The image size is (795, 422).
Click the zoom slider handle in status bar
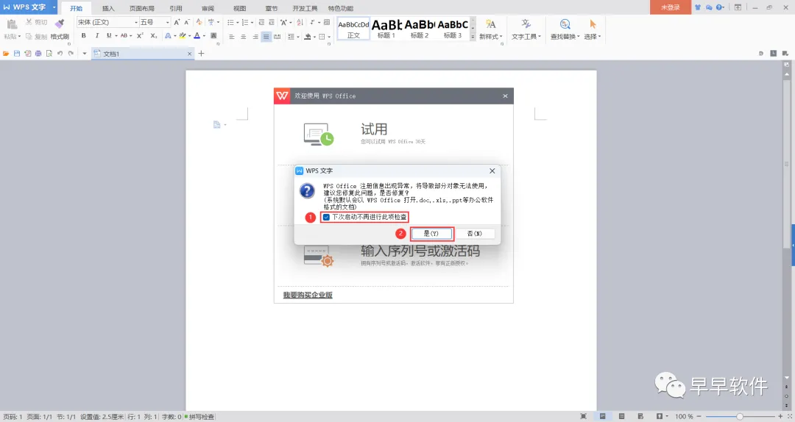(x=740, y=416)
